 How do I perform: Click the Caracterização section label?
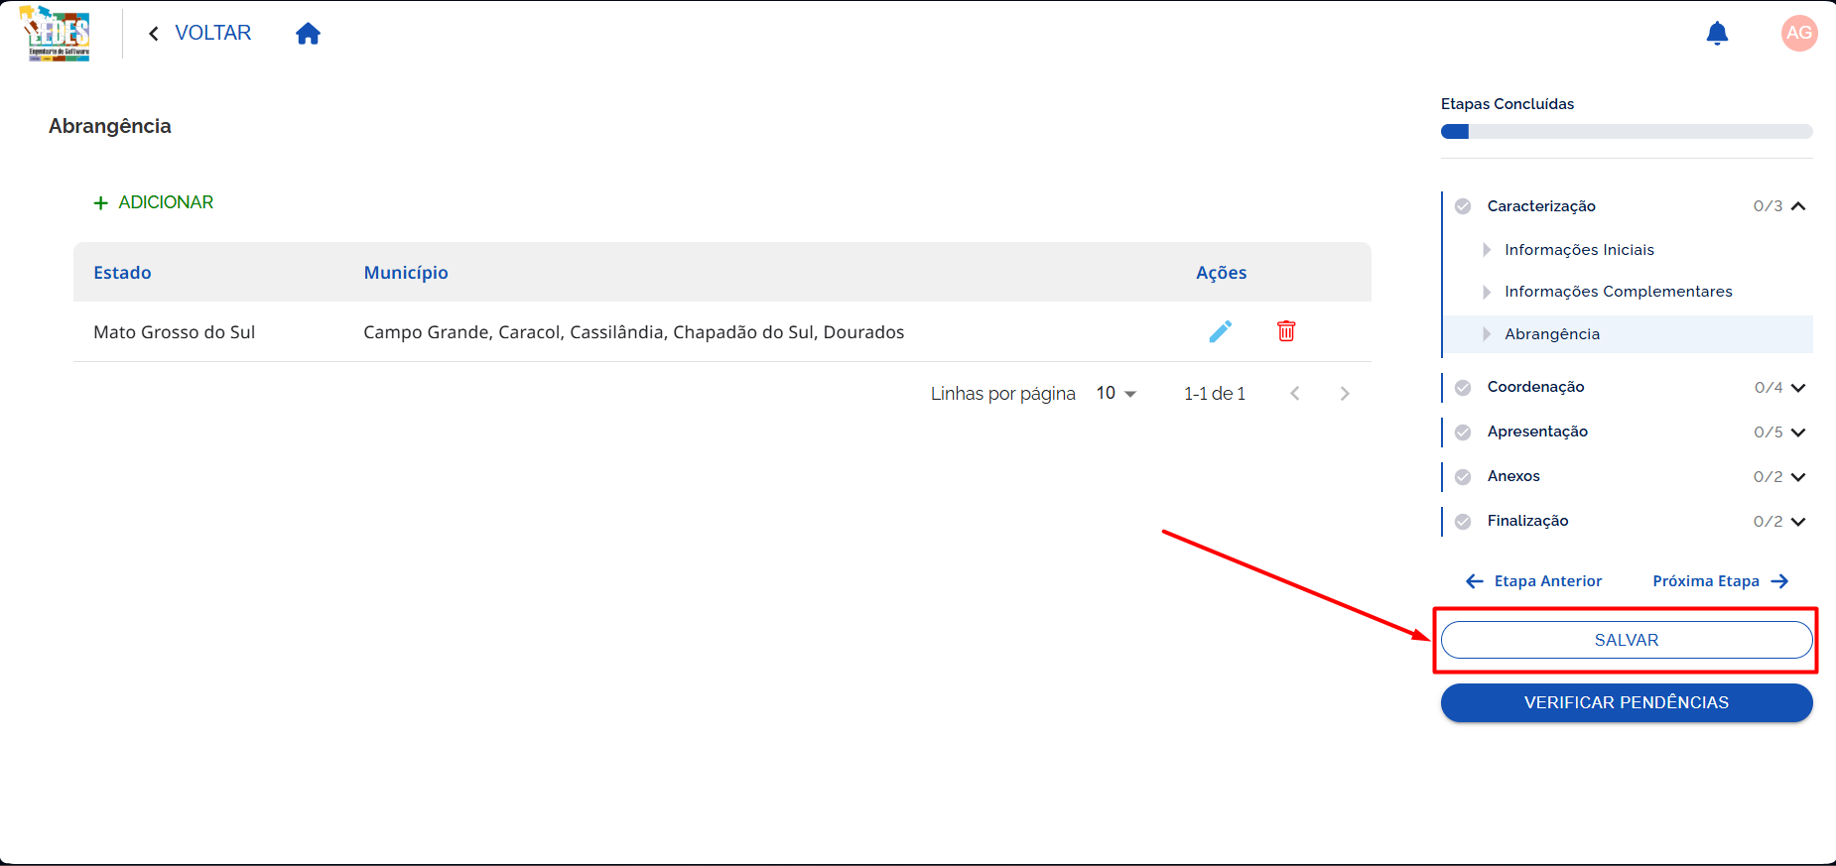(x=1541, y=206)
